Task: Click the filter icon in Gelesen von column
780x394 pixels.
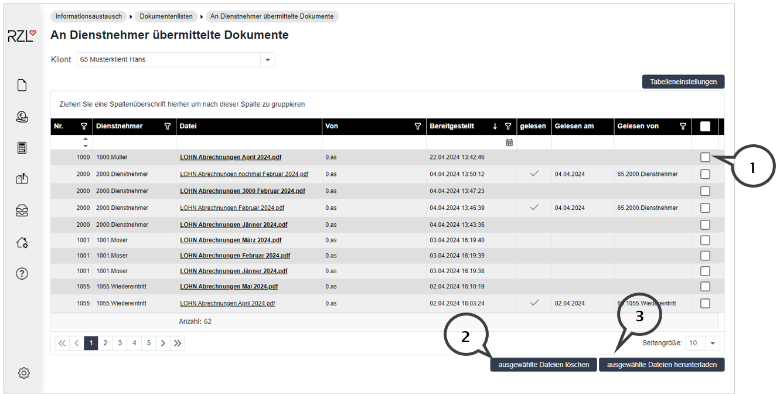Action: coord(683,126)
